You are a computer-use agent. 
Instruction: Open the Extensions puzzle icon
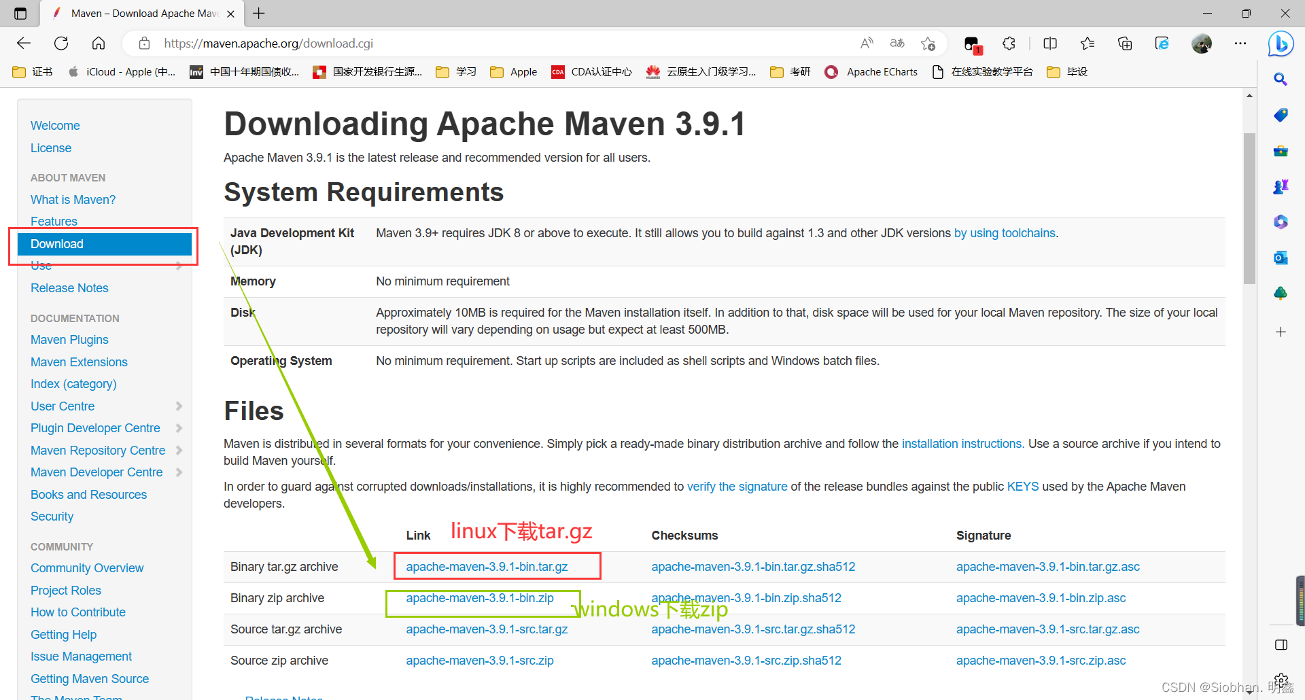click(x=1009, y=43)
